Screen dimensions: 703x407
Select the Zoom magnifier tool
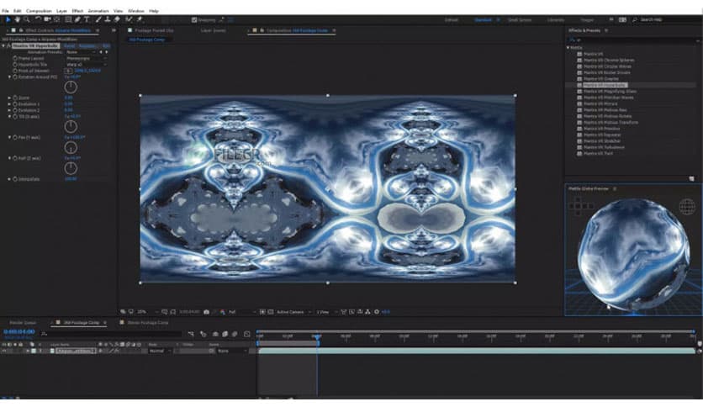click(26, 19)
